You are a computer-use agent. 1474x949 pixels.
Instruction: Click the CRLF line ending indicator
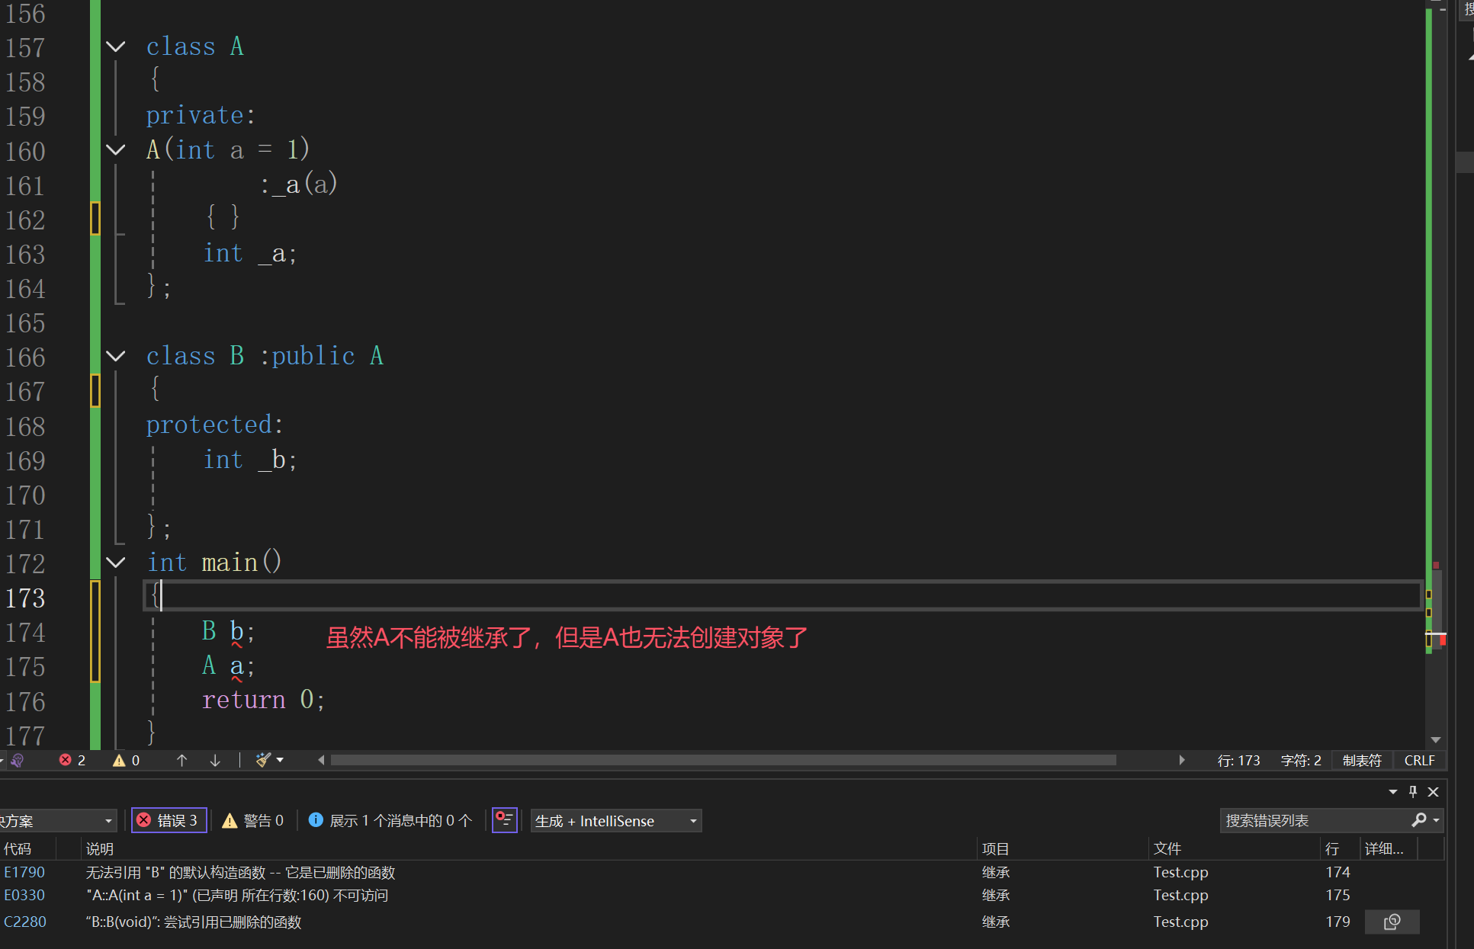point(1419,760)
